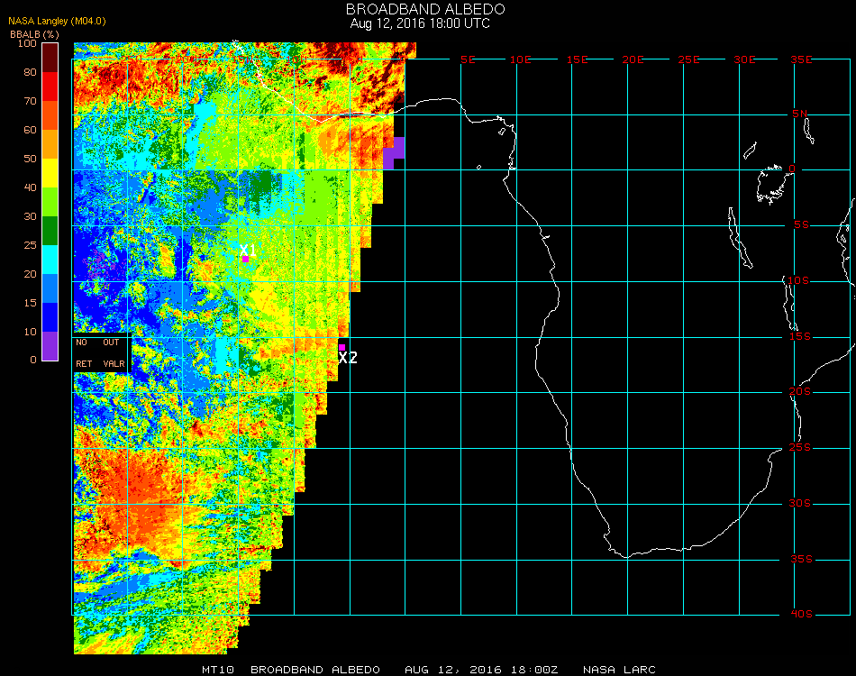Viewport: 856px width, 676px height.
Task: Click the dark blue 10-15 legend band
Action: coord(50,317)
